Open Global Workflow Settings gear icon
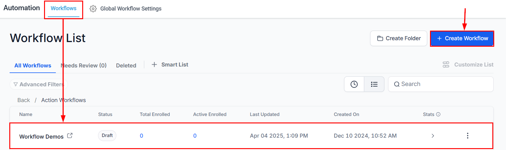 coord(93,9)
